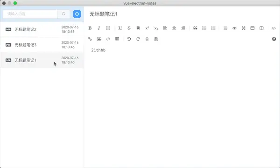This screenshot has width=280, height=168.
Task: Toggle the preview eye icon
Action: [x=234, y=28]
